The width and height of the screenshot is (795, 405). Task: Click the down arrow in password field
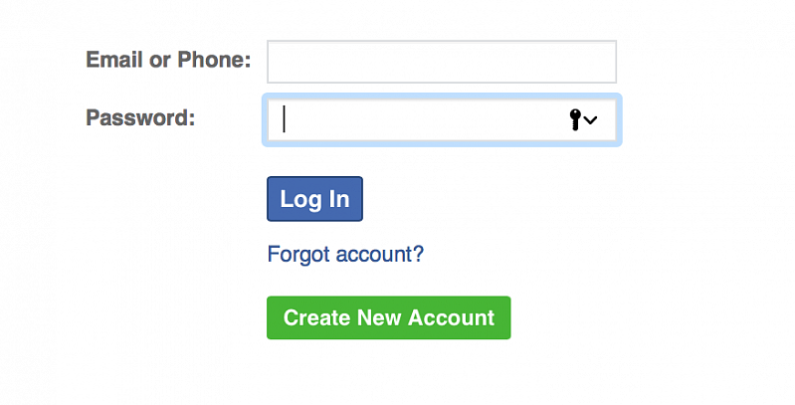591,120
